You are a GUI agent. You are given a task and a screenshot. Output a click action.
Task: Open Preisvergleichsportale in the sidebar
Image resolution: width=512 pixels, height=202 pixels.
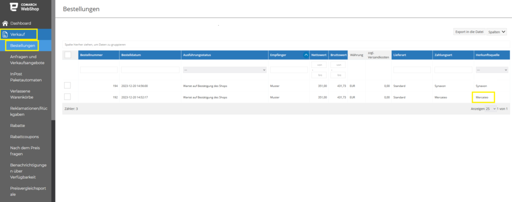pyautogui.click(x=28, y=191)
